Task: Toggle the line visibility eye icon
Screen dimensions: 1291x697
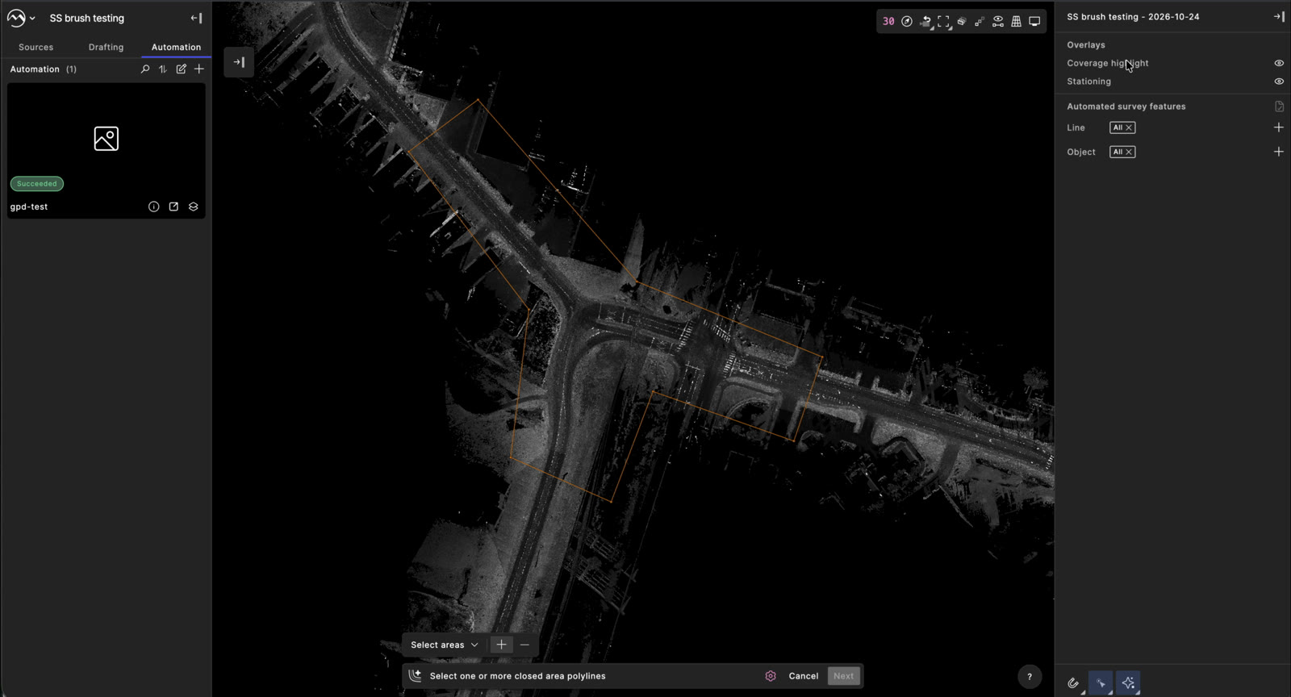Action: point(998,22)
